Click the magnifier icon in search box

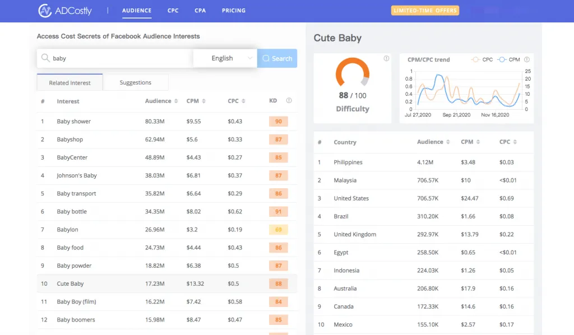pyautogui.click(x=45, y=58)
